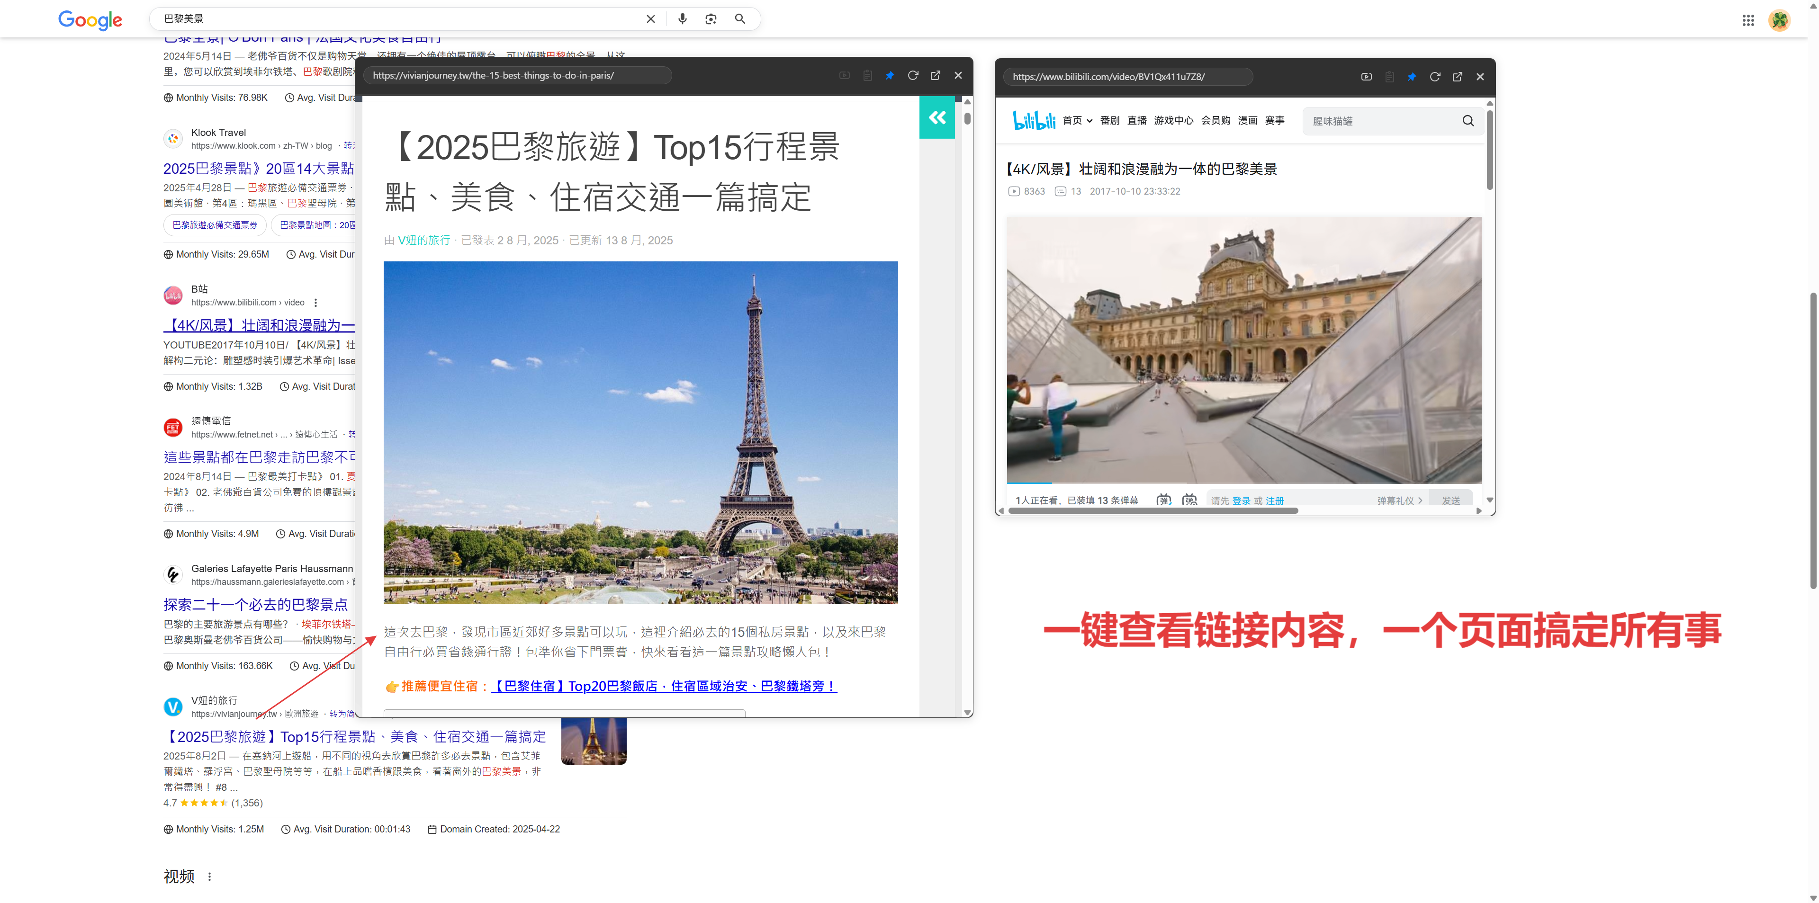Click the video mode icon in bilibili popup
The height and width of the screenshot is (903, 1819).
pyautogui.click(x=1366, y=77)
